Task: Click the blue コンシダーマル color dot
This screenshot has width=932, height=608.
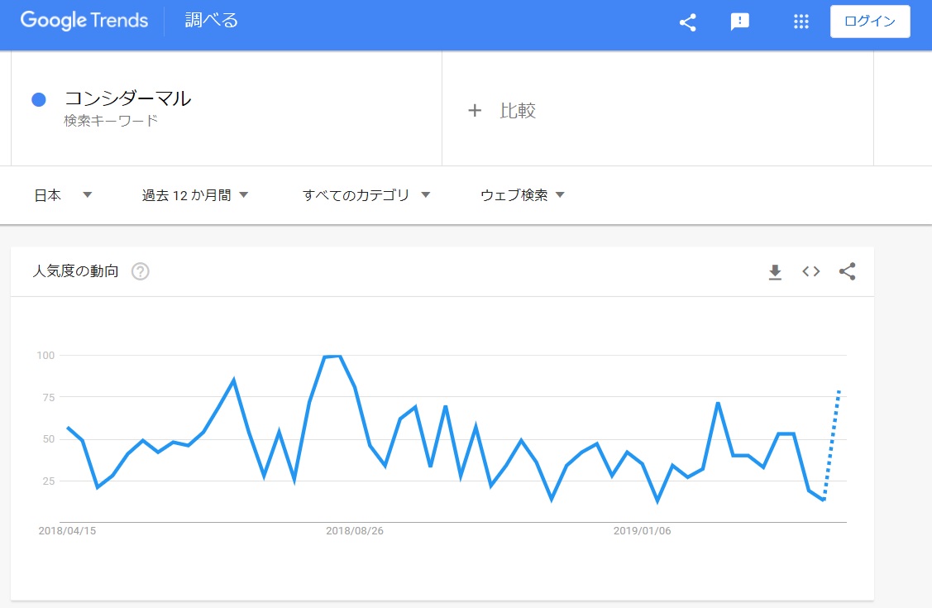Action: tap(38, 99)
